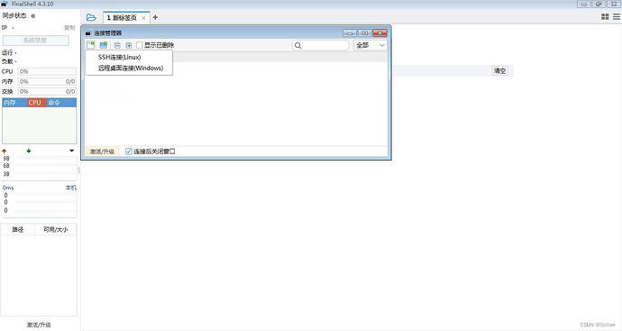The width and height of the screenshot is (622, 331).
Task: Click the collapse all icon in connection manager
Action: coord(117,46)
